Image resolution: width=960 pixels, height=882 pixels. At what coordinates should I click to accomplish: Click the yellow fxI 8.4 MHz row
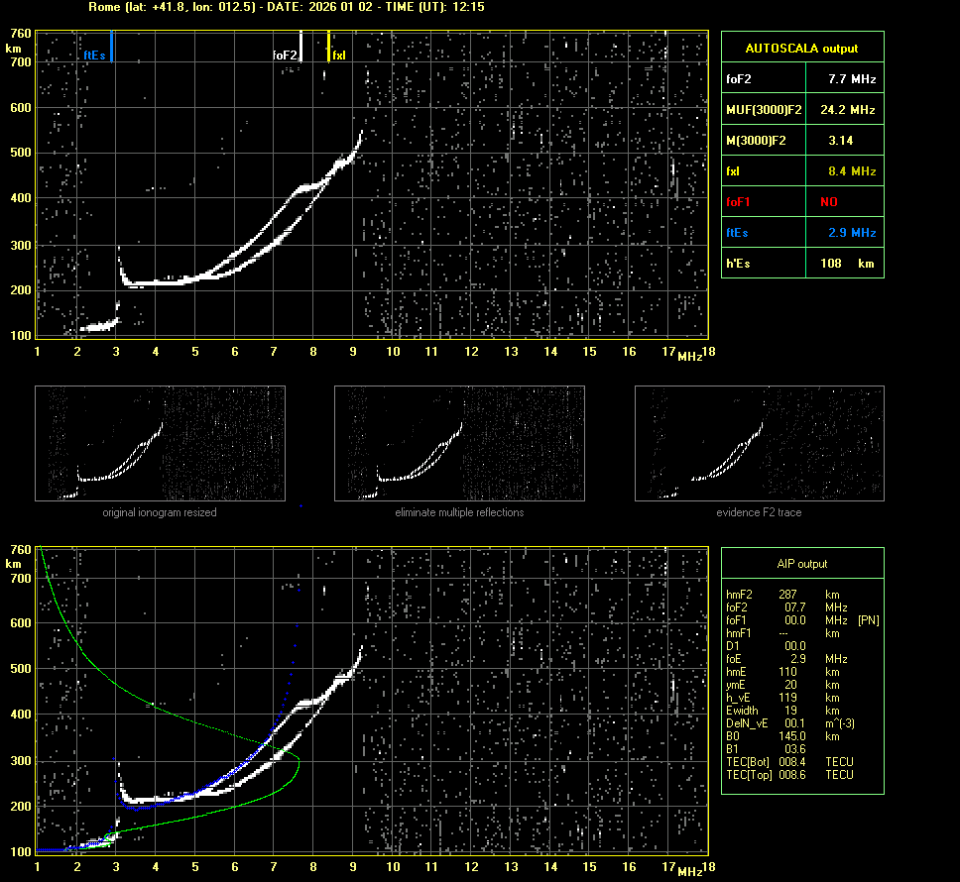tap(801, 171)
